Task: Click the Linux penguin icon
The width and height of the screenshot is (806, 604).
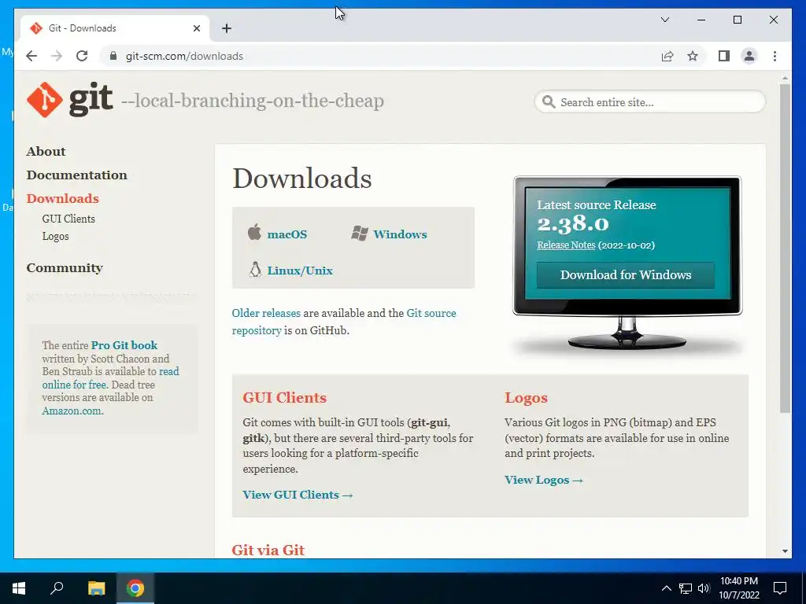Action: point(255,269)
